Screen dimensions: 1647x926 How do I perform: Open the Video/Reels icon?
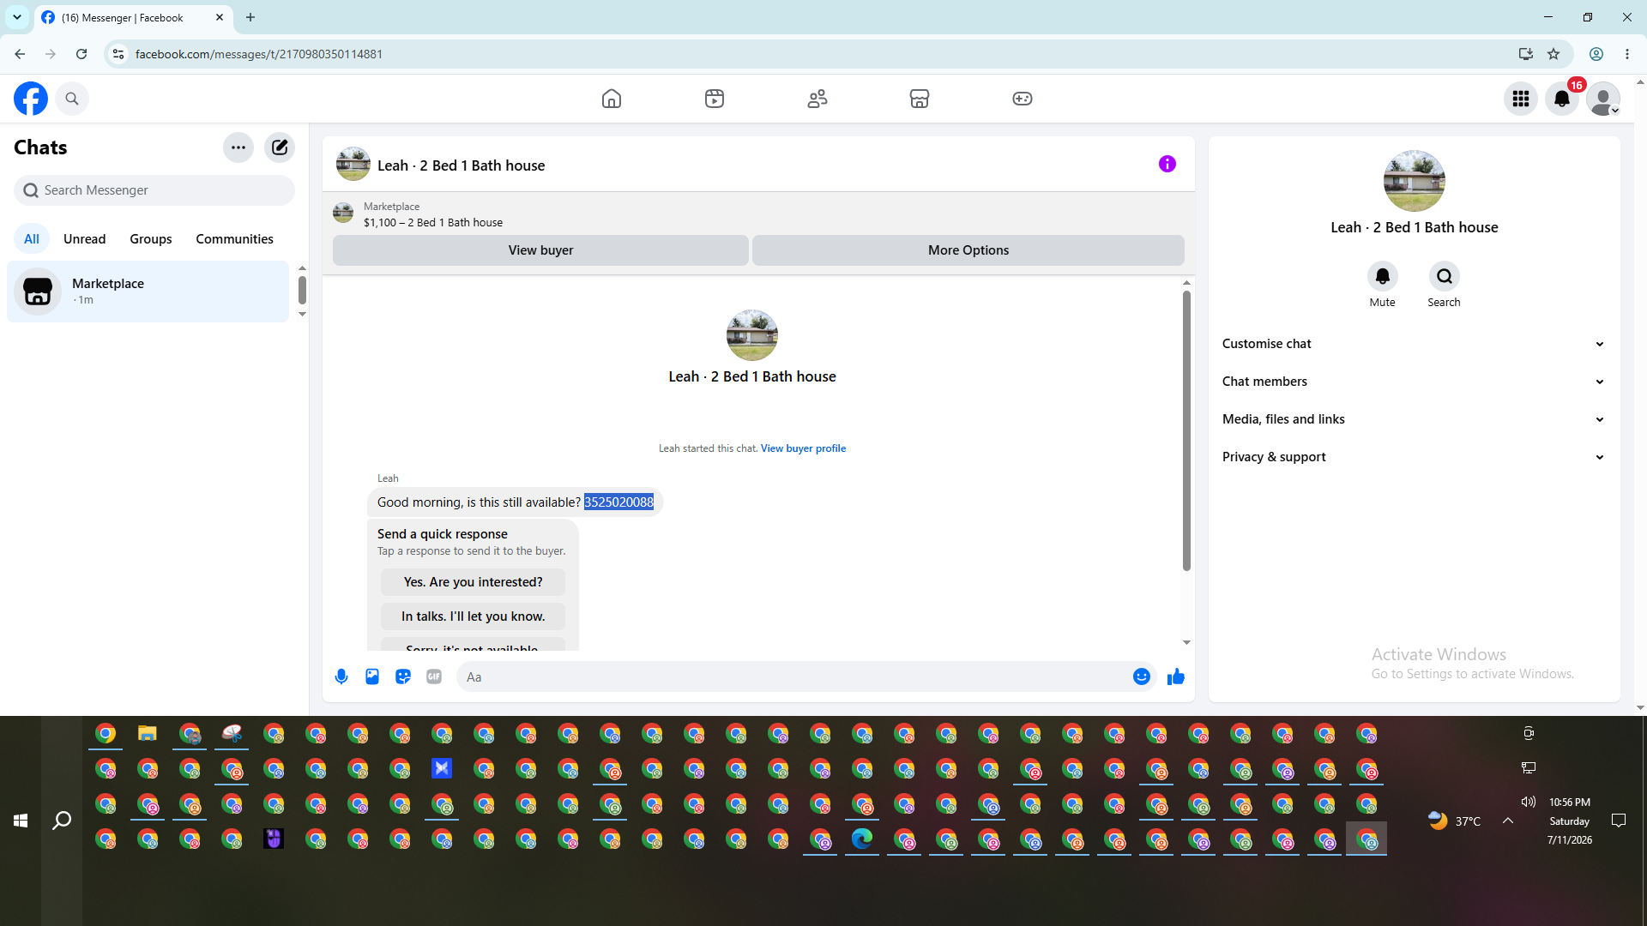[715, 99]
